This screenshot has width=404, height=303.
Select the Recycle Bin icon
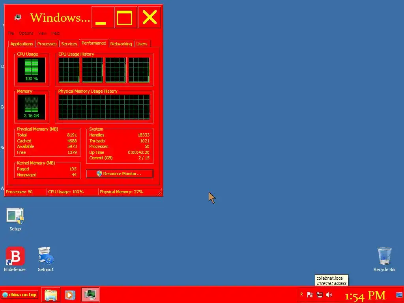384,259
